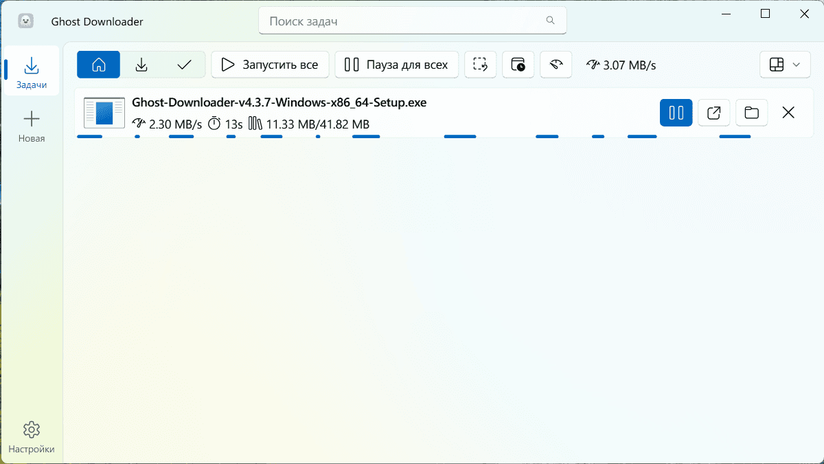The height and width of the screenshot is (464, 824).
Task: Create a new task via Новая
Action: pos(31,127)
